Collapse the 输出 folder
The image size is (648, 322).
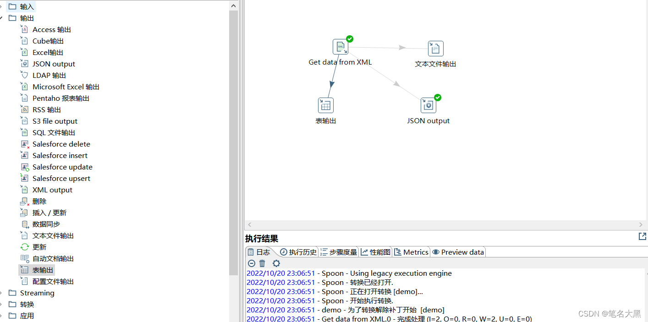[3, 18]
